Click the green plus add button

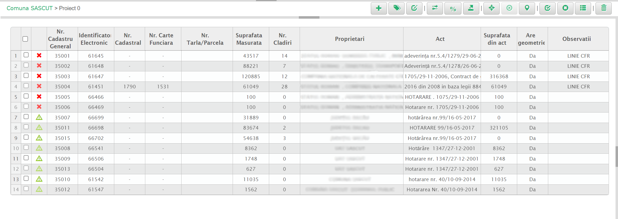coord(379,8)
